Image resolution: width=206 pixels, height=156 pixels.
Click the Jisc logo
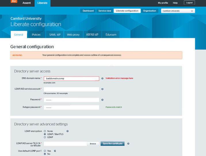(x=14, y=1)
